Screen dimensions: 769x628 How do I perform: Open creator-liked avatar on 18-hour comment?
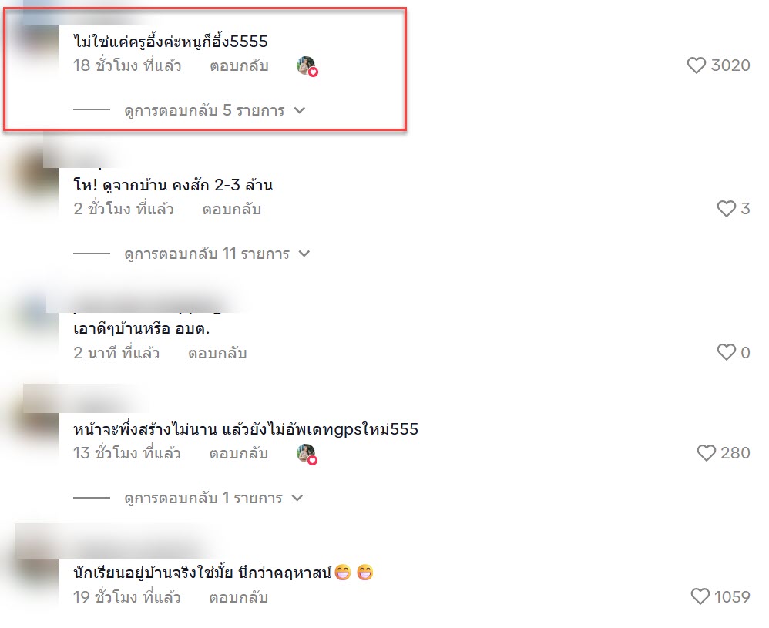[x=307, y=66]
